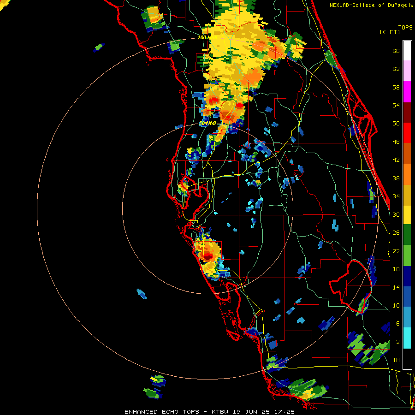The height and width of the screenshot is (415, 415).
Task: Click the "46" legend value
Action: click(x=396, y=142)
